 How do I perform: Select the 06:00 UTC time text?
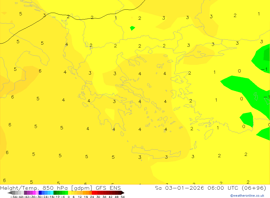point(222,188)
